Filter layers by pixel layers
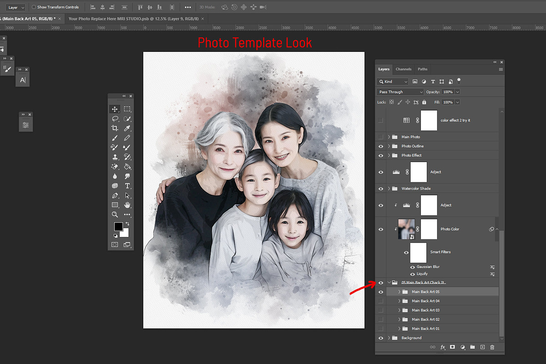The image size is (546, 364). 415,82
